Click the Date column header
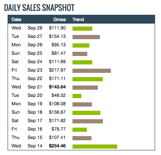161x155 pixels. point(16,19)
